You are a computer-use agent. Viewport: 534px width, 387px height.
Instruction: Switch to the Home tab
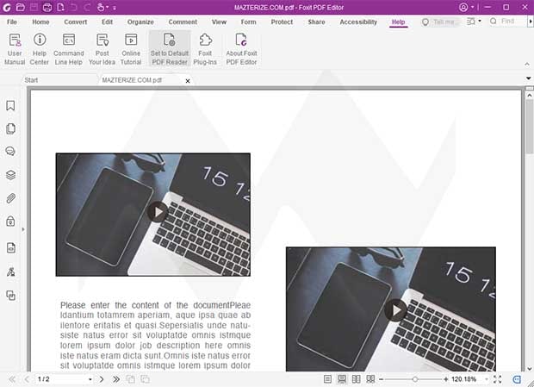tap(40, 22)
